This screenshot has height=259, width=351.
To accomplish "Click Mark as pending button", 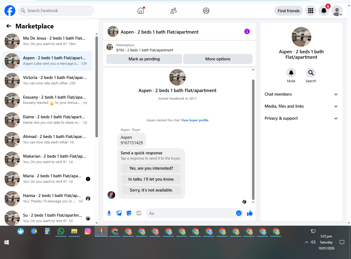I will pyautogui.click(x=144, y=59).
